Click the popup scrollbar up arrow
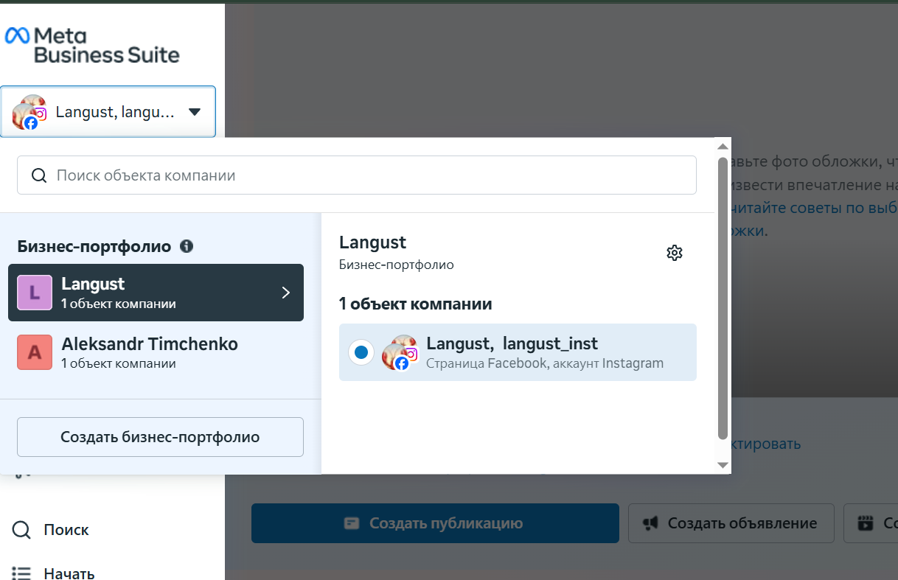Screen dimensions: 898x580 (723, 146)
